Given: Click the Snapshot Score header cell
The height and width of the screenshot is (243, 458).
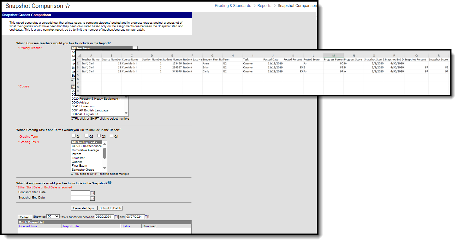Looking at the screenshot, I should [x=439, y=59].
